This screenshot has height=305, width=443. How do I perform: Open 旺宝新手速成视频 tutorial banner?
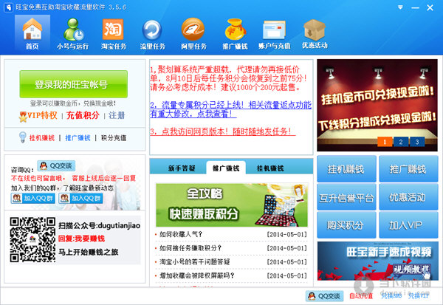pos(378,261)
